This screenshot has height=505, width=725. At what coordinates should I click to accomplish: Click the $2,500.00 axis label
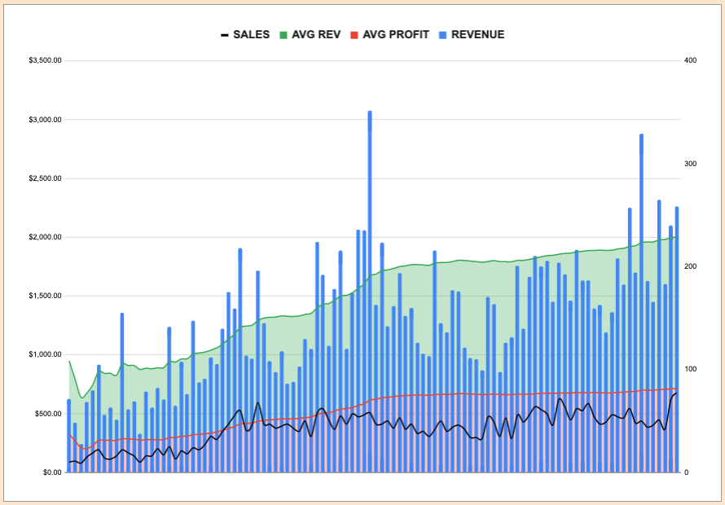point(46,178)
